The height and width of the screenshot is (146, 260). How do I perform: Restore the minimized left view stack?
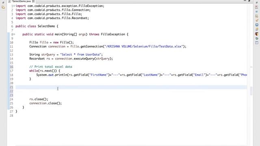click(3, 3)
